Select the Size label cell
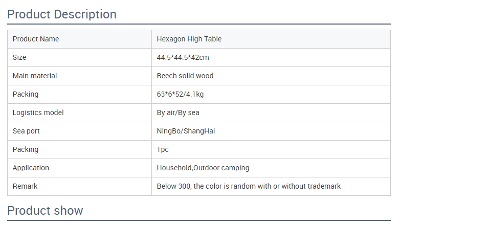The height and width of the screenshot is (225, 489). pyautogui.click(x=79, y=57)
